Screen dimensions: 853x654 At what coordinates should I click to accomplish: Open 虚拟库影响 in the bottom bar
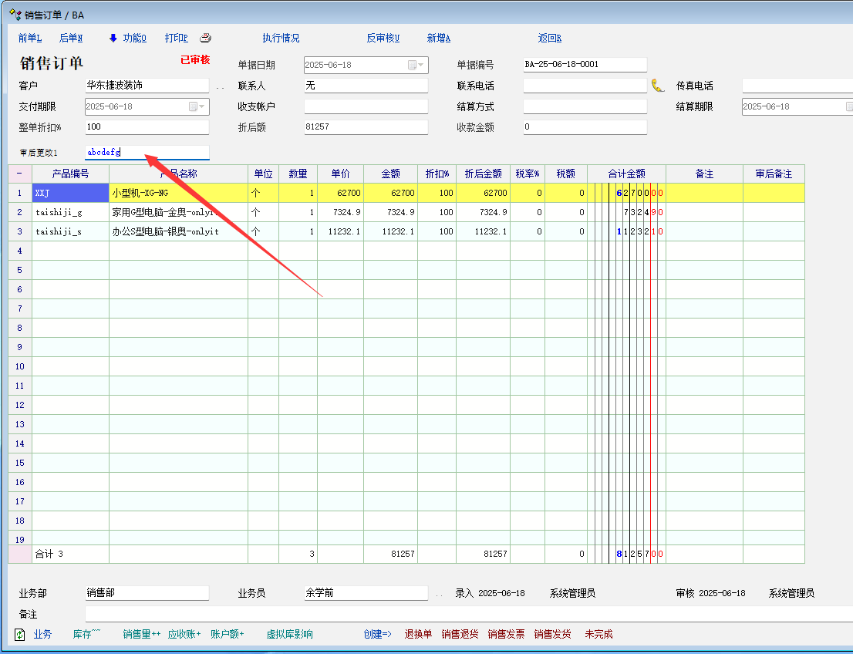tap(289, 634)
